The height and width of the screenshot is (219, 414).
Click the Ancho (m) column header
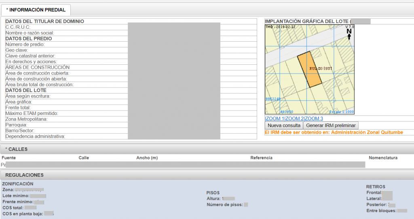pos(147,157)
